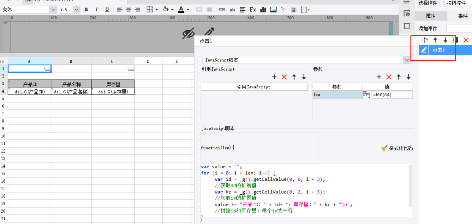Delete event with red X in event panel

(466, 40)
